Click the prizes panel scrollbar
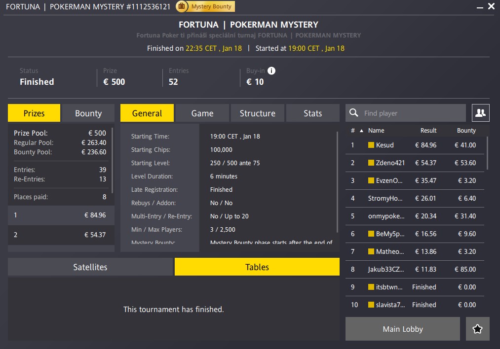Viewport: 500px width, 349px height. tap(112, 160)
